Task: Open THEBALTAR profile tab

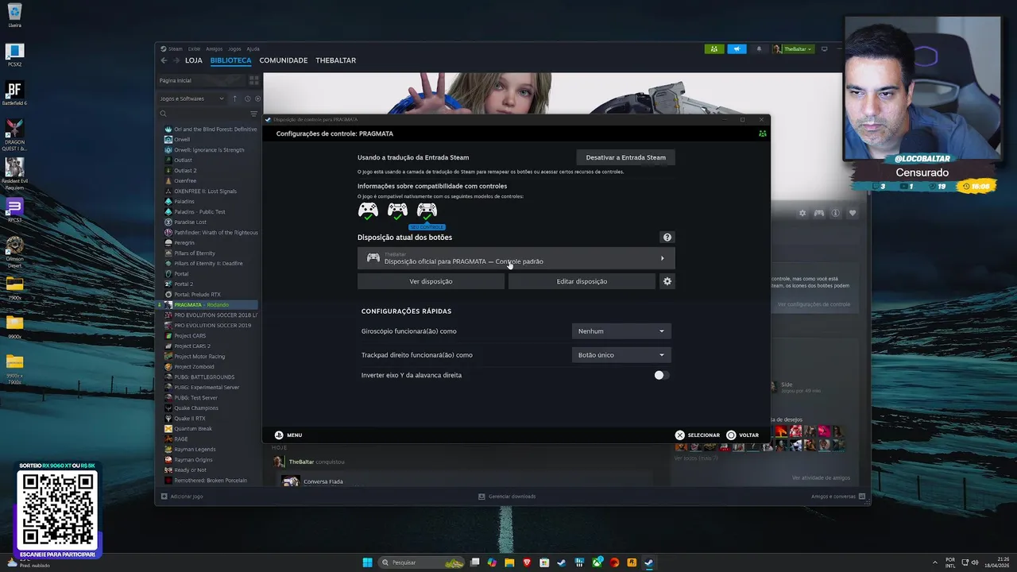Action: [335, 60]
